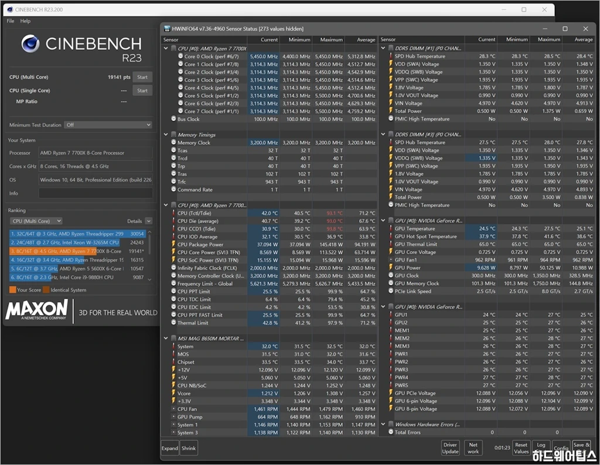Click the icon beside Memory Clock
Viewport: 600px width, 465px height.
[x=173, y=142]
